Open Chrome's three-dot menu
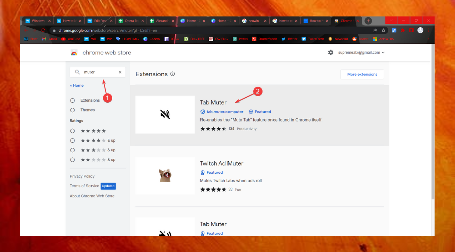Screen dimensions: 455x252 pos(429,30)
